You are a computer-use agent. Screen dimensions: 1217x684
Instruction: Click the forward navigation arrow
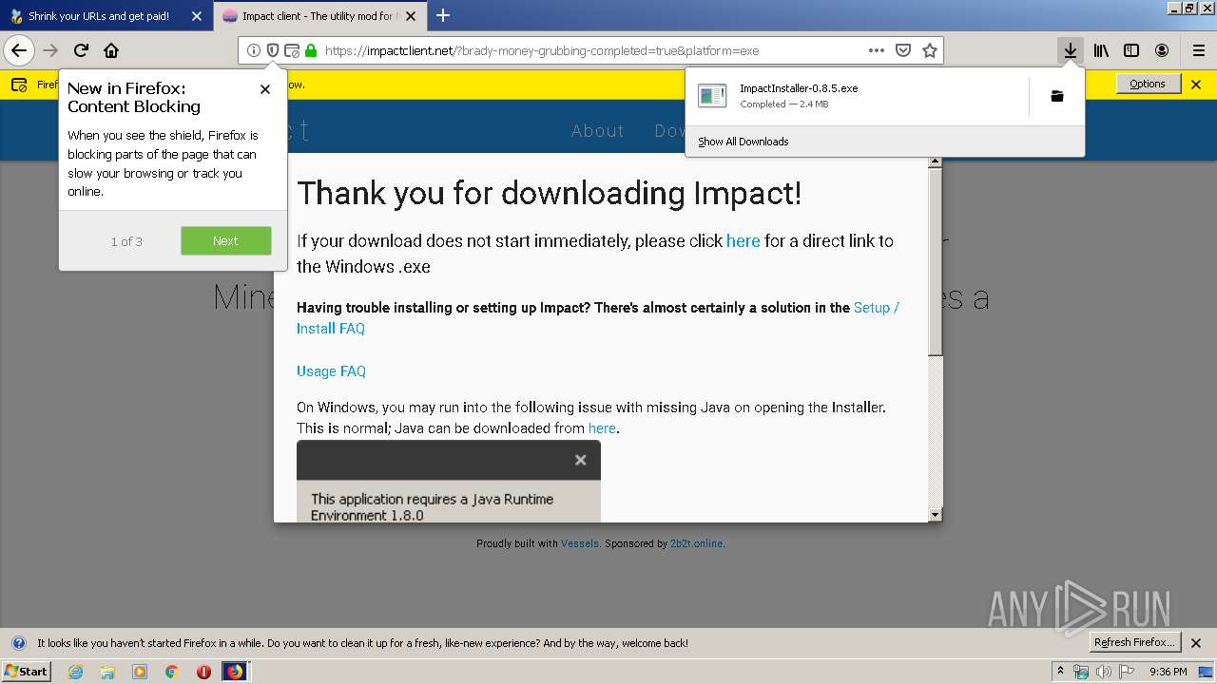point(50,50)
